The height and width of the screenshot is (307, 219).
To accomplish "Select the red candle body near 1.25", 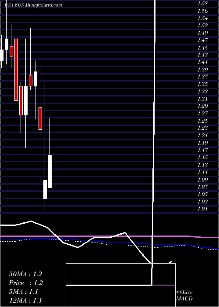I will click(x=40, y=118).
